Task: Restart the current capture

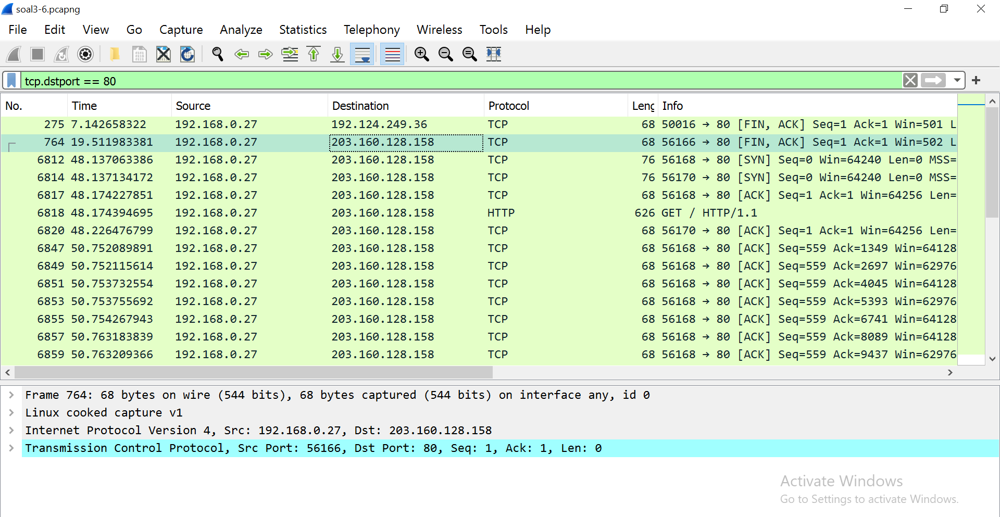Action: tap(61, 54)
